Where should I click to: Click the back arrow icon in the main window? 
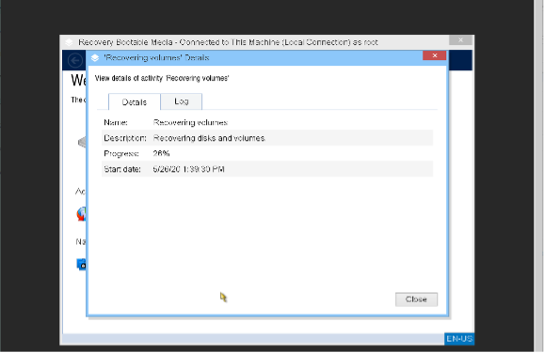[x=75, y=61]
